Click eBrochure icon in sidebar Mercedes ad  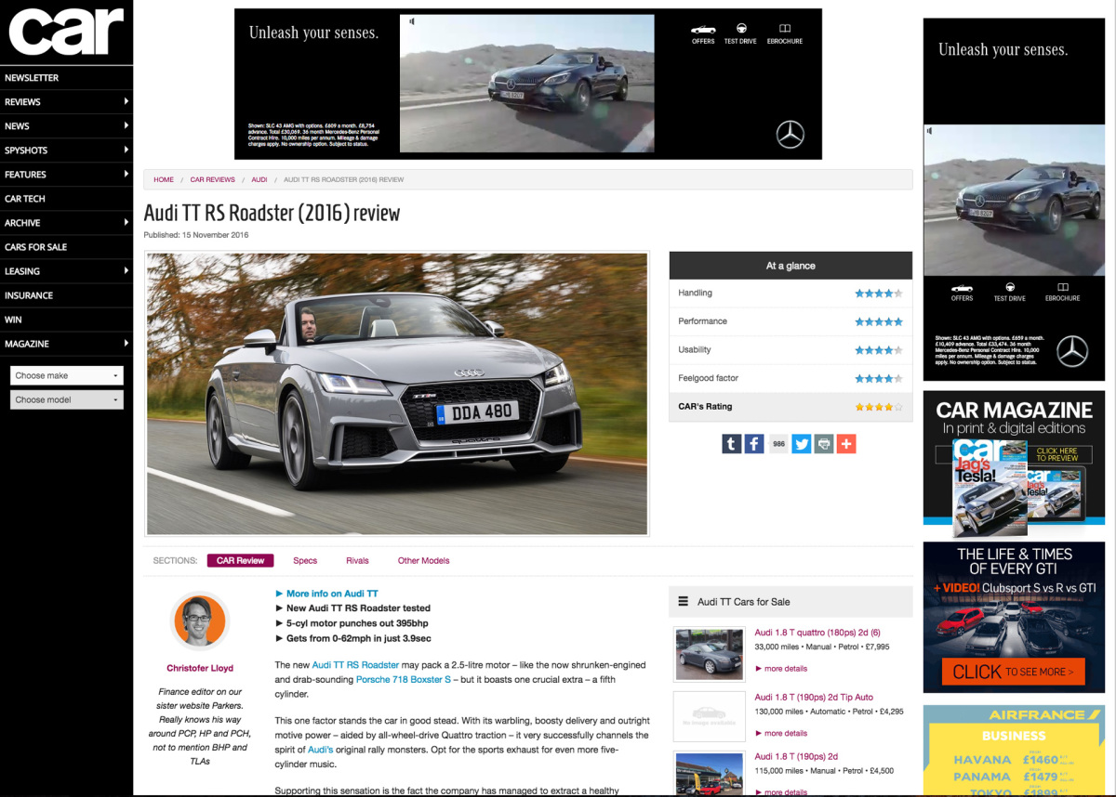1062,292
